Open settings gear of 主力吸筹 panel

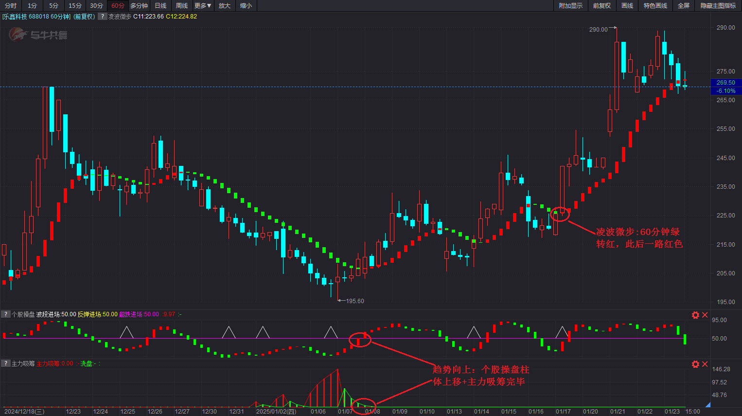695,364
